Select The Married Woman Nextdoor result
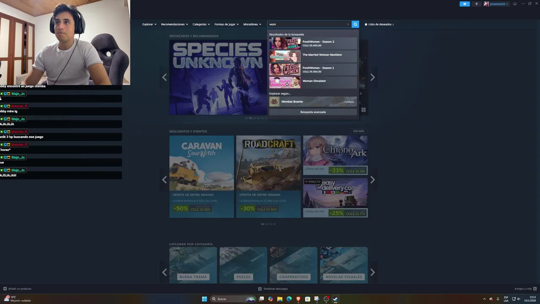This screenshot has width=540, height=304. 313,57
